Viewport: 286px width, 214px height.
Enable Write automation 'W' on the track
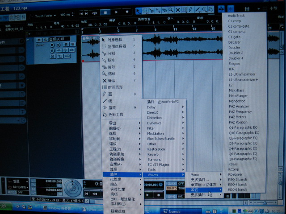tap(72, 44)
